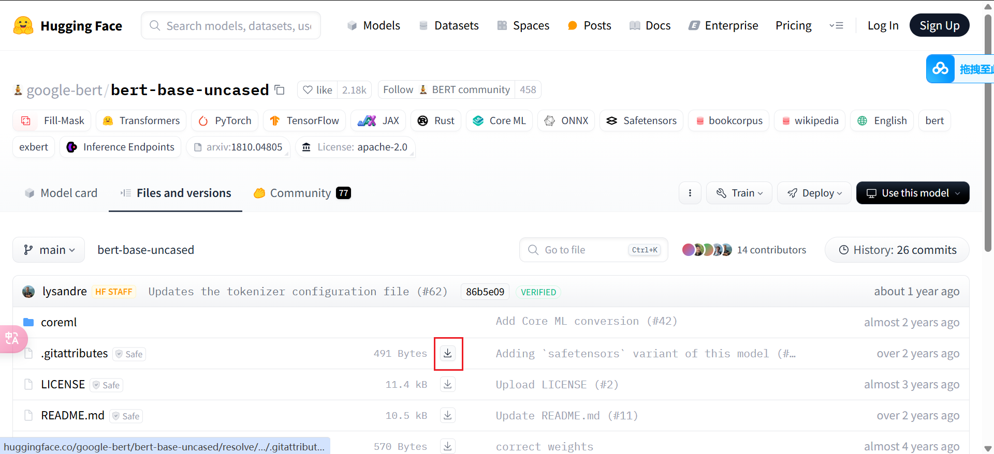Open the bookcorpus dataset tag
994x454 pixels.
728,120
